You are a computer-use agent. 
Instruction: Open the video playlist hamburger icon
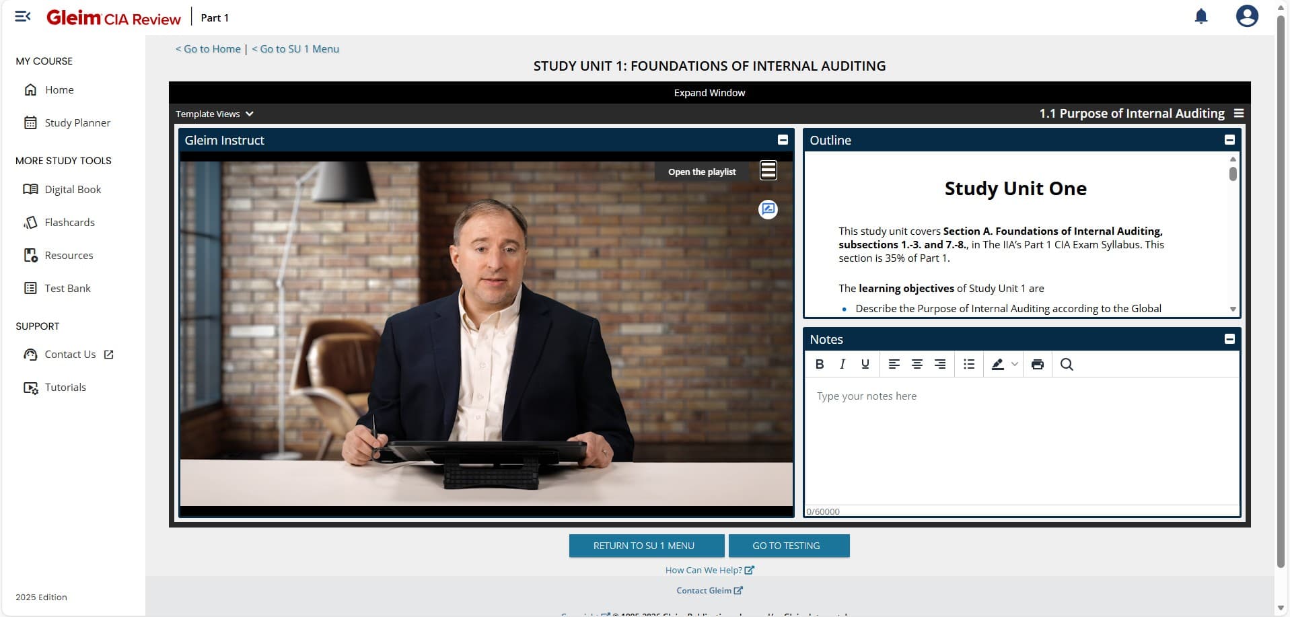768,171
